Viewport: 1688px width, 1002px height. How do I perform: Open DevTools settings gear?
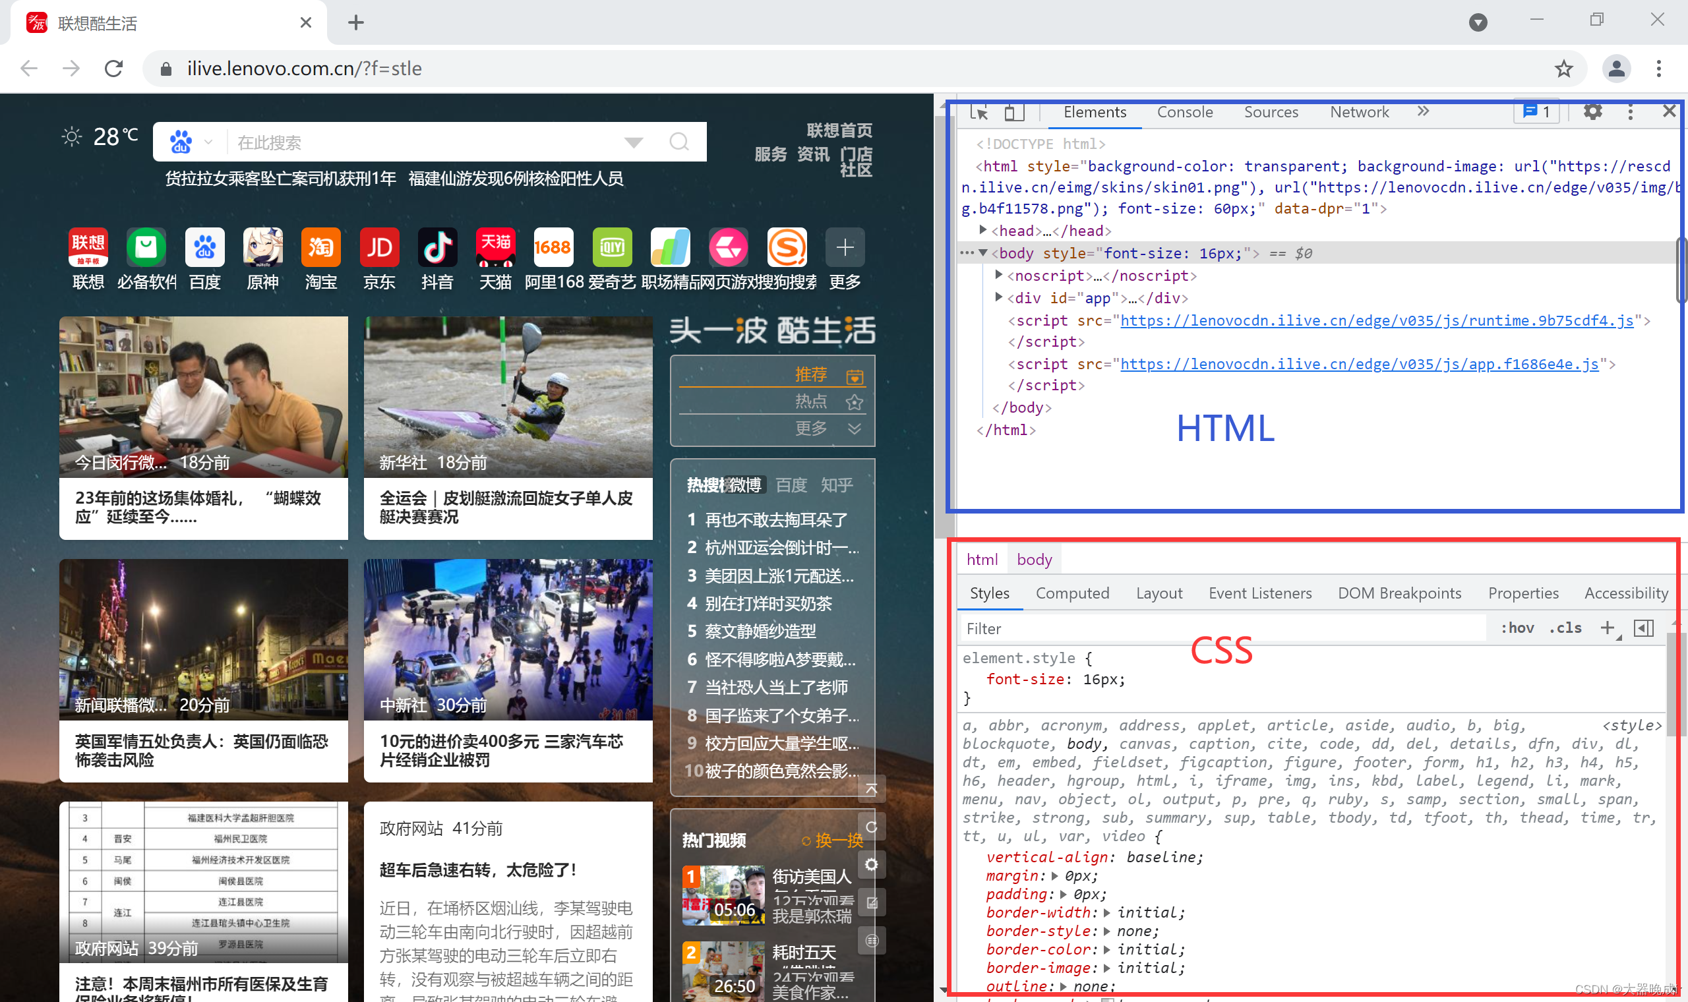1593,112
